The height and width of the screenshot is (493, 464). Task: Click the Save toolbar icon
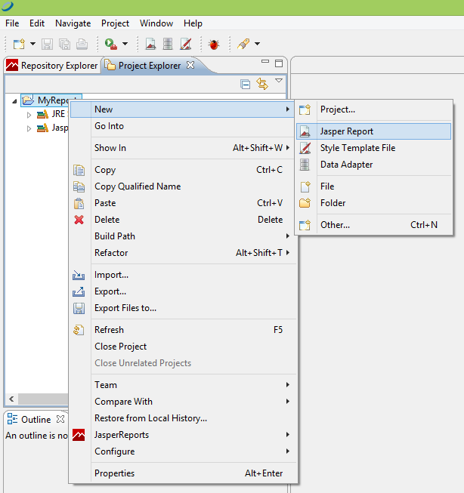click(47, 44)
